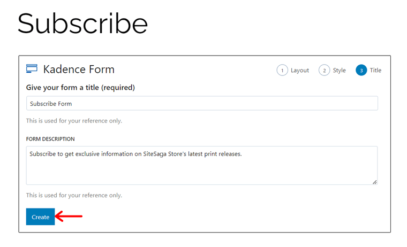Click the SiteSaga Store description sentence
Screen dimensions: 407x247
135,154
